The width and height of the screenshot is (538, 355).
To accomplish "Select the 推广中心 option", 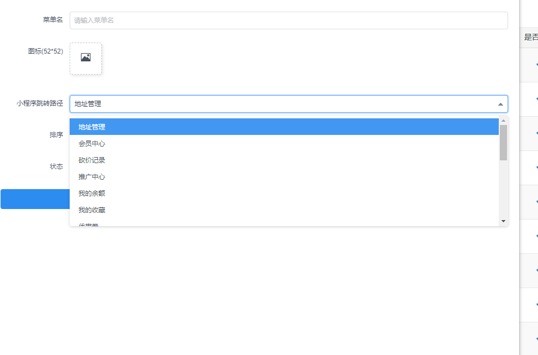I will click(x=92, y=177).
